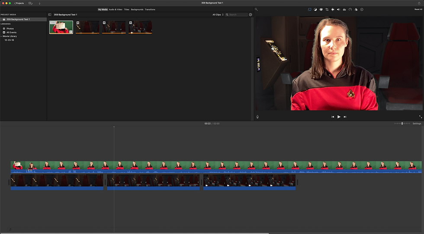
Task: Click the magic wand auto-enhance icon
Action: [256, 10]
